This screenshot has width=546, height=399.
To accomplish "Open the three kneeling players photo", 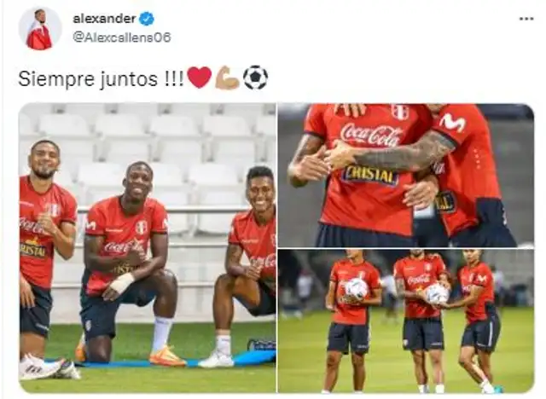I will point(148,248).
